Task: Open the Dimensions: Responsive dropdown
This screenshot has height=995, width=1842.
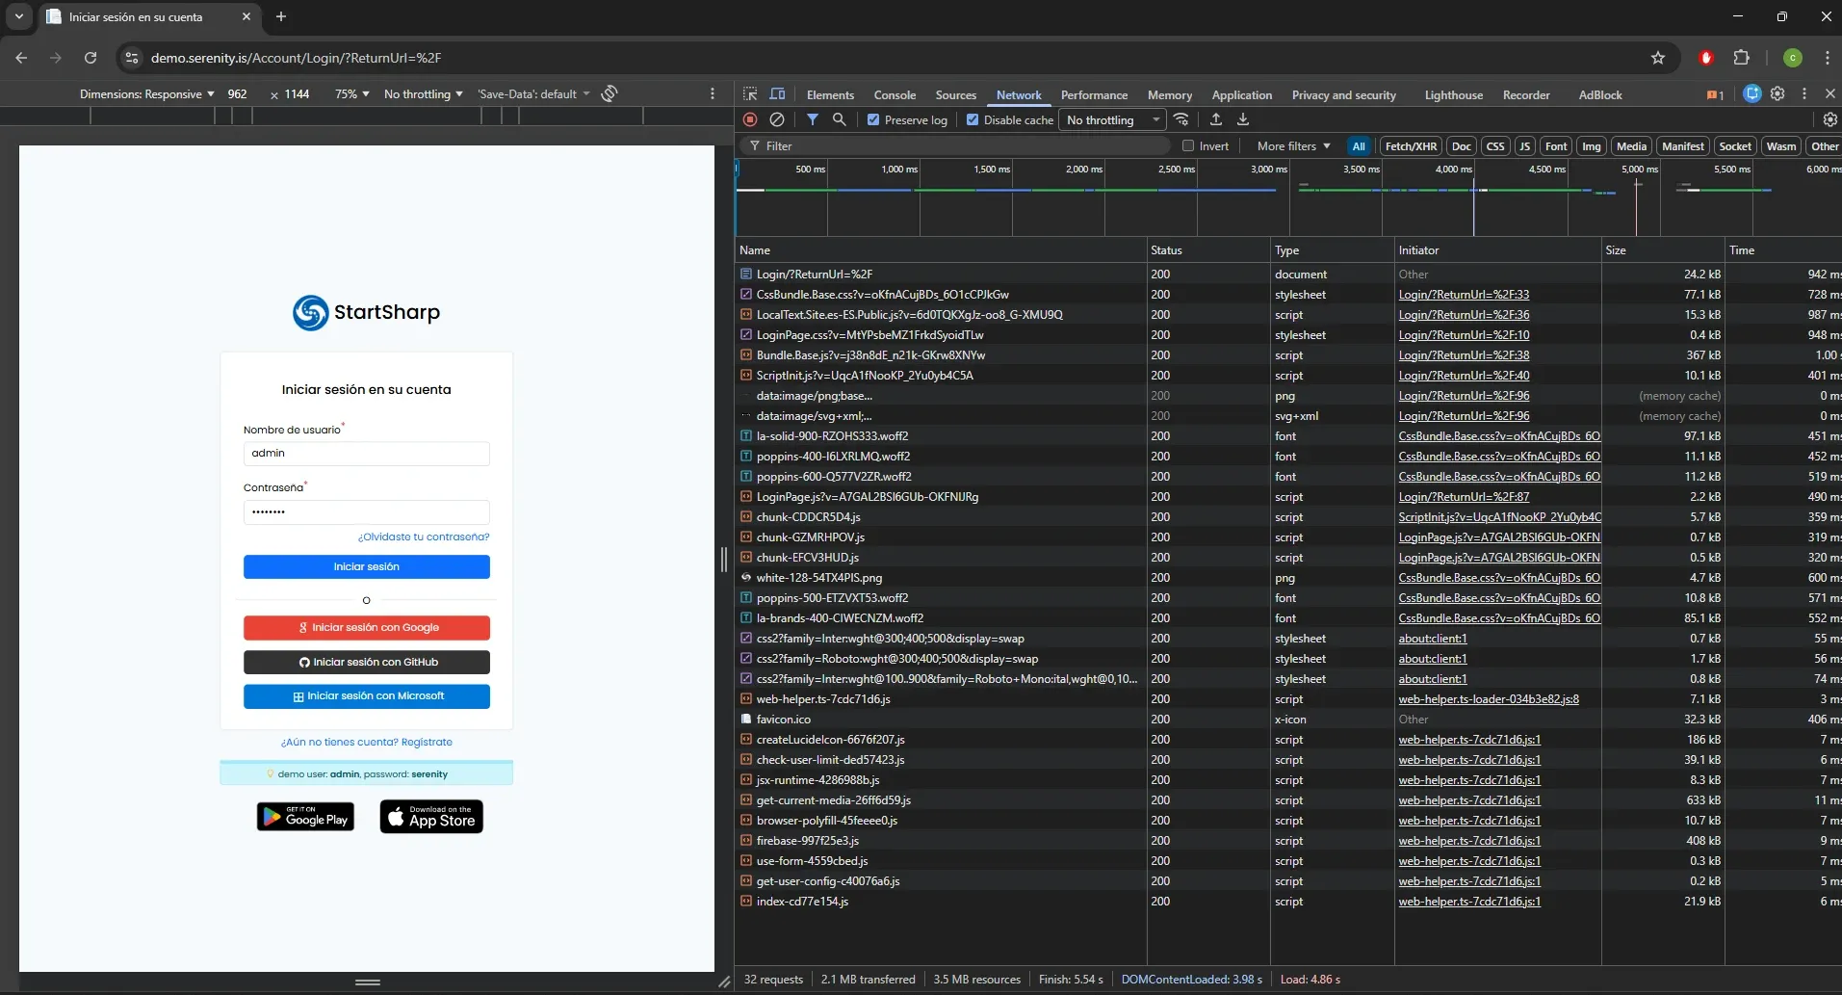Action: pos(146,93)
